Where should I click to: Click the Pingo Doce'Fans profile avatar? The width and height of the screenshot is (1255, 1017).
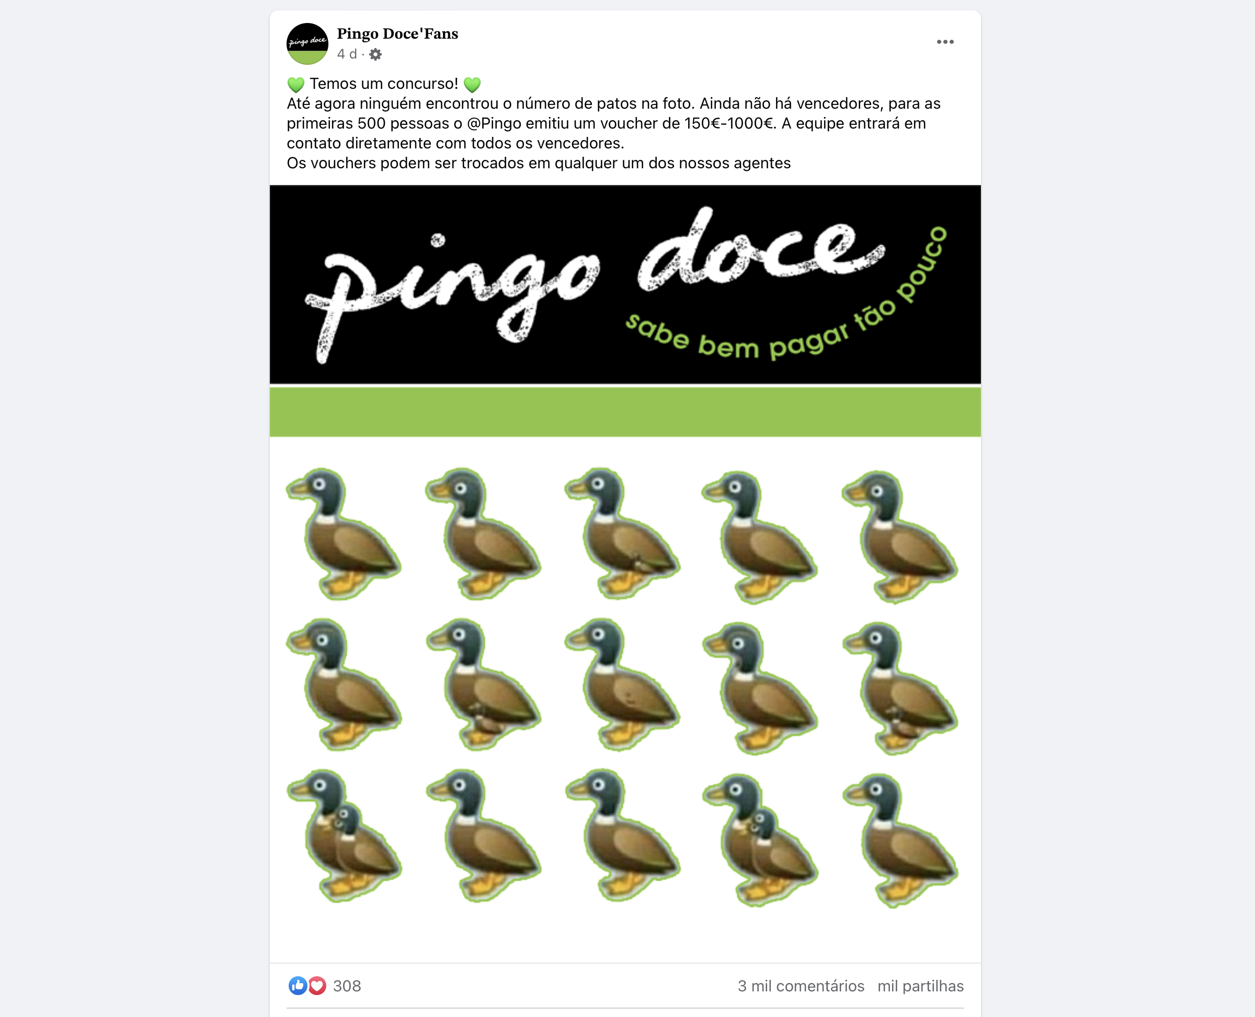307,44
